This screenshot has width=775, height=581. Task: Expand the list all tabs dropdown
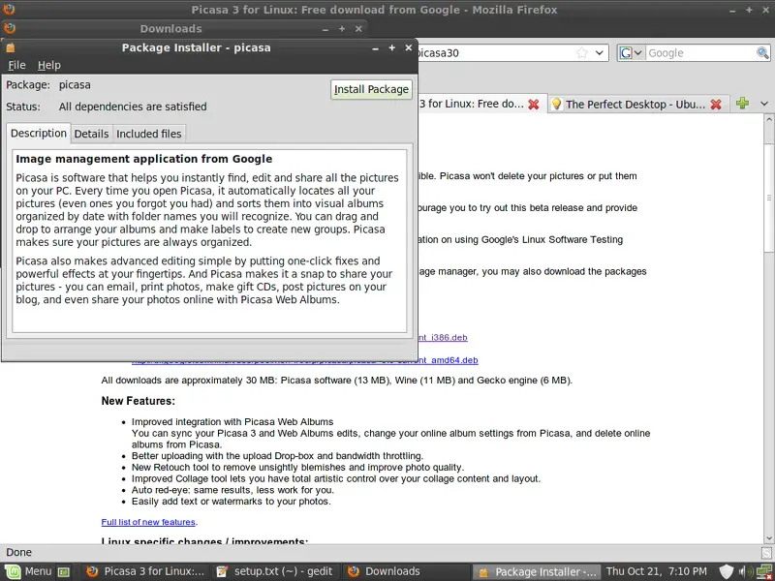click(x=764, y=104)
